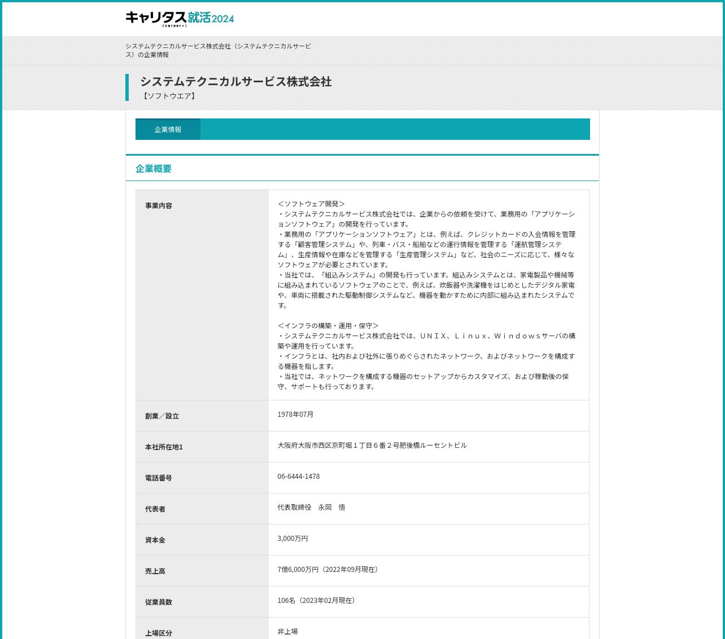Screen dimensions: 725x639
Task: Select the 企業情報 tab
Action: point(168,129)
